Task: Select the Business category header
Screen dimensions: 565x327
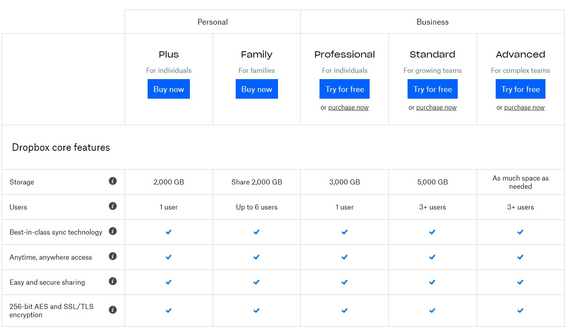Action: click(x=432, y=22)
